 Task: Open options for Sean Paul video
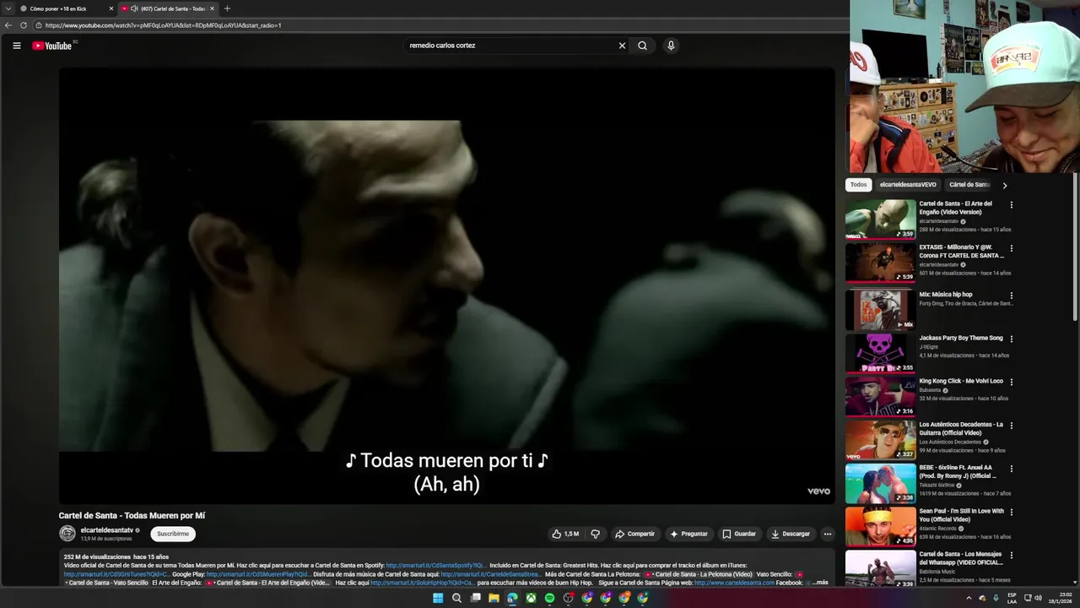click(x=1011, y=512)
